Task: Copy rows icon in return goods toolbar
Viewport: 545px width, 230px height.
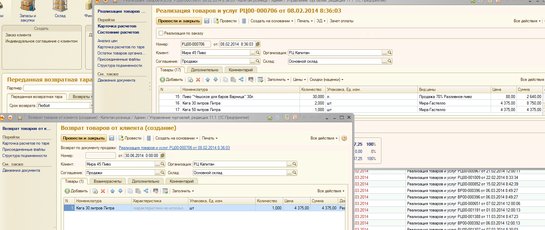Action: point(130,191)
